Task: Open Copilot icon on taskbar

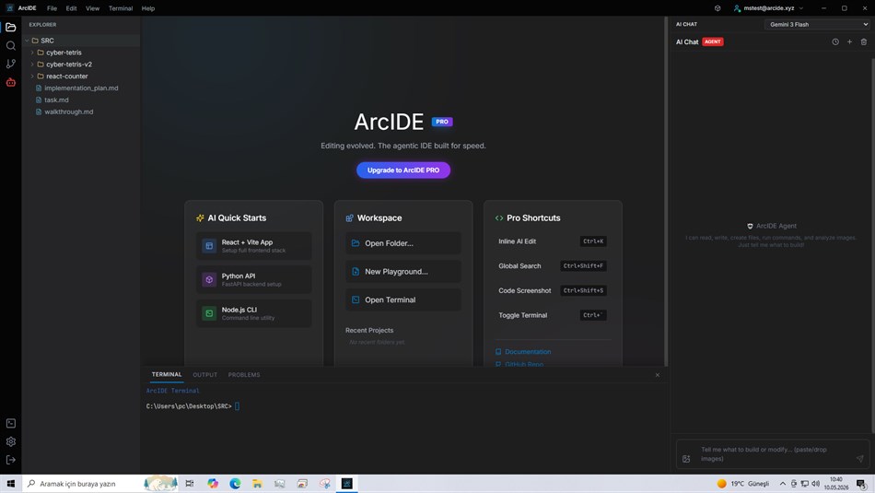Action: (x=213, y=484)
